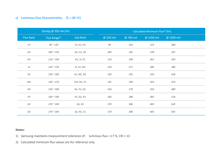Select the 'H1, J1, K1' sub rank cell
The width and height of the screenshot is (221, 157).
(80, 60)
